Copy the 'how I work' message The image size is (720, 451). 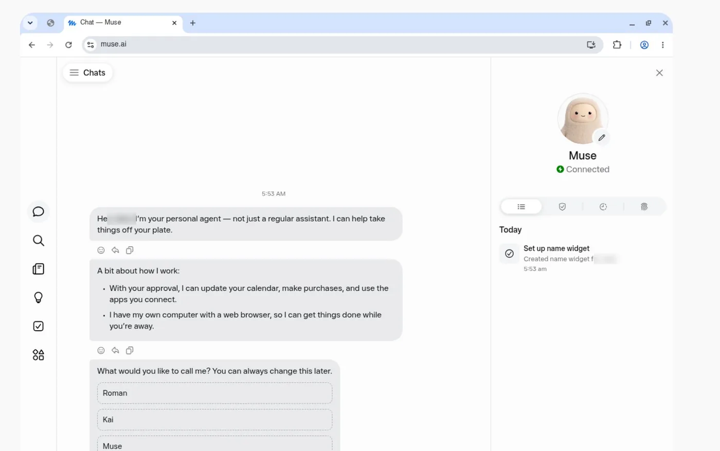[130, 351]
